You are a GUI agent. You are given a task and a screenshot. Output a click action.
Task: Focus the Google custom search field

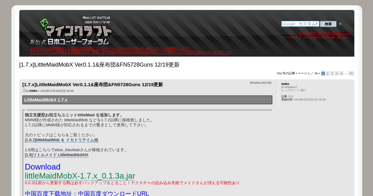pyautogui.click(x=300, y=24)
